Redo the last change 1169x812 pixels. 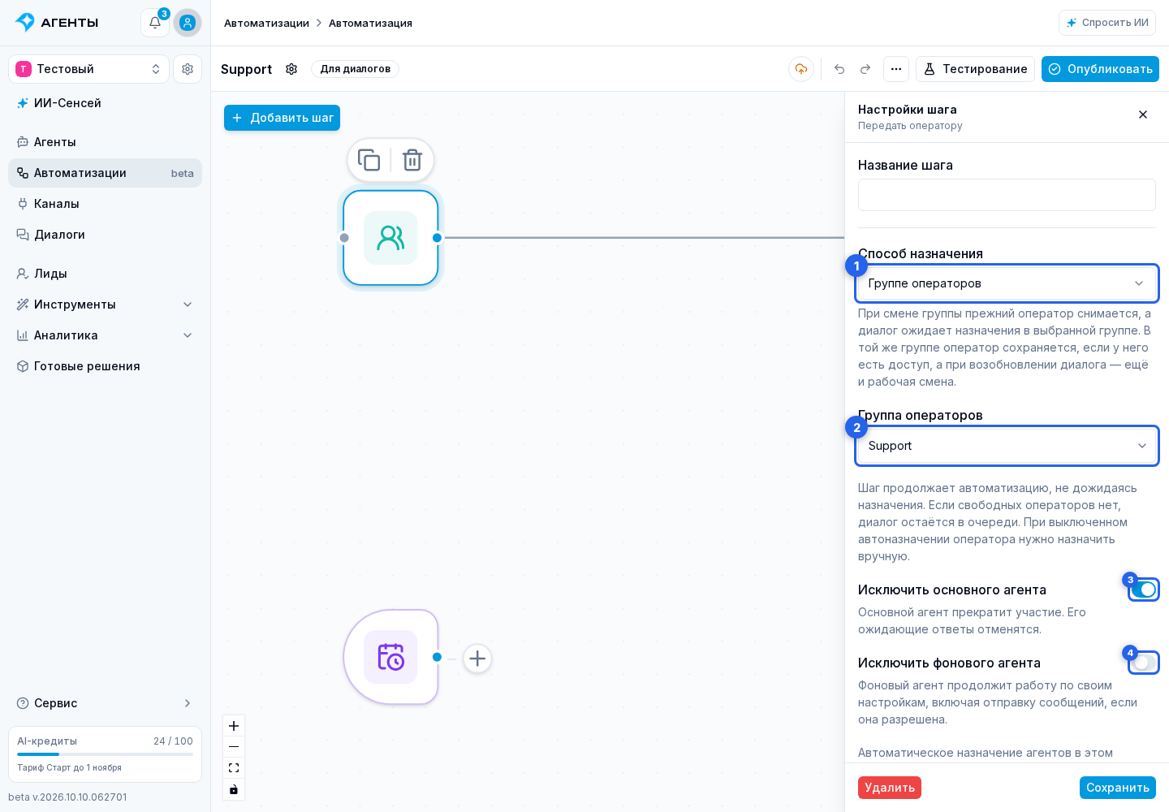point(865,69)
